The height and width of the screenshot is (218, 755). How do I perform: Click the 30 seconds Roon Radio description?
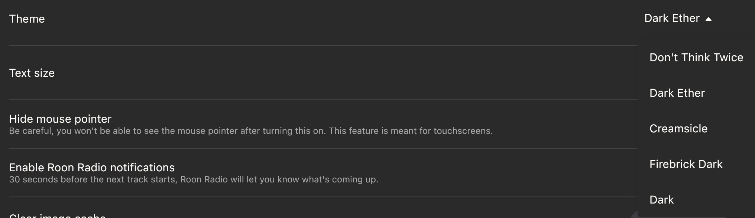[194, 179]
